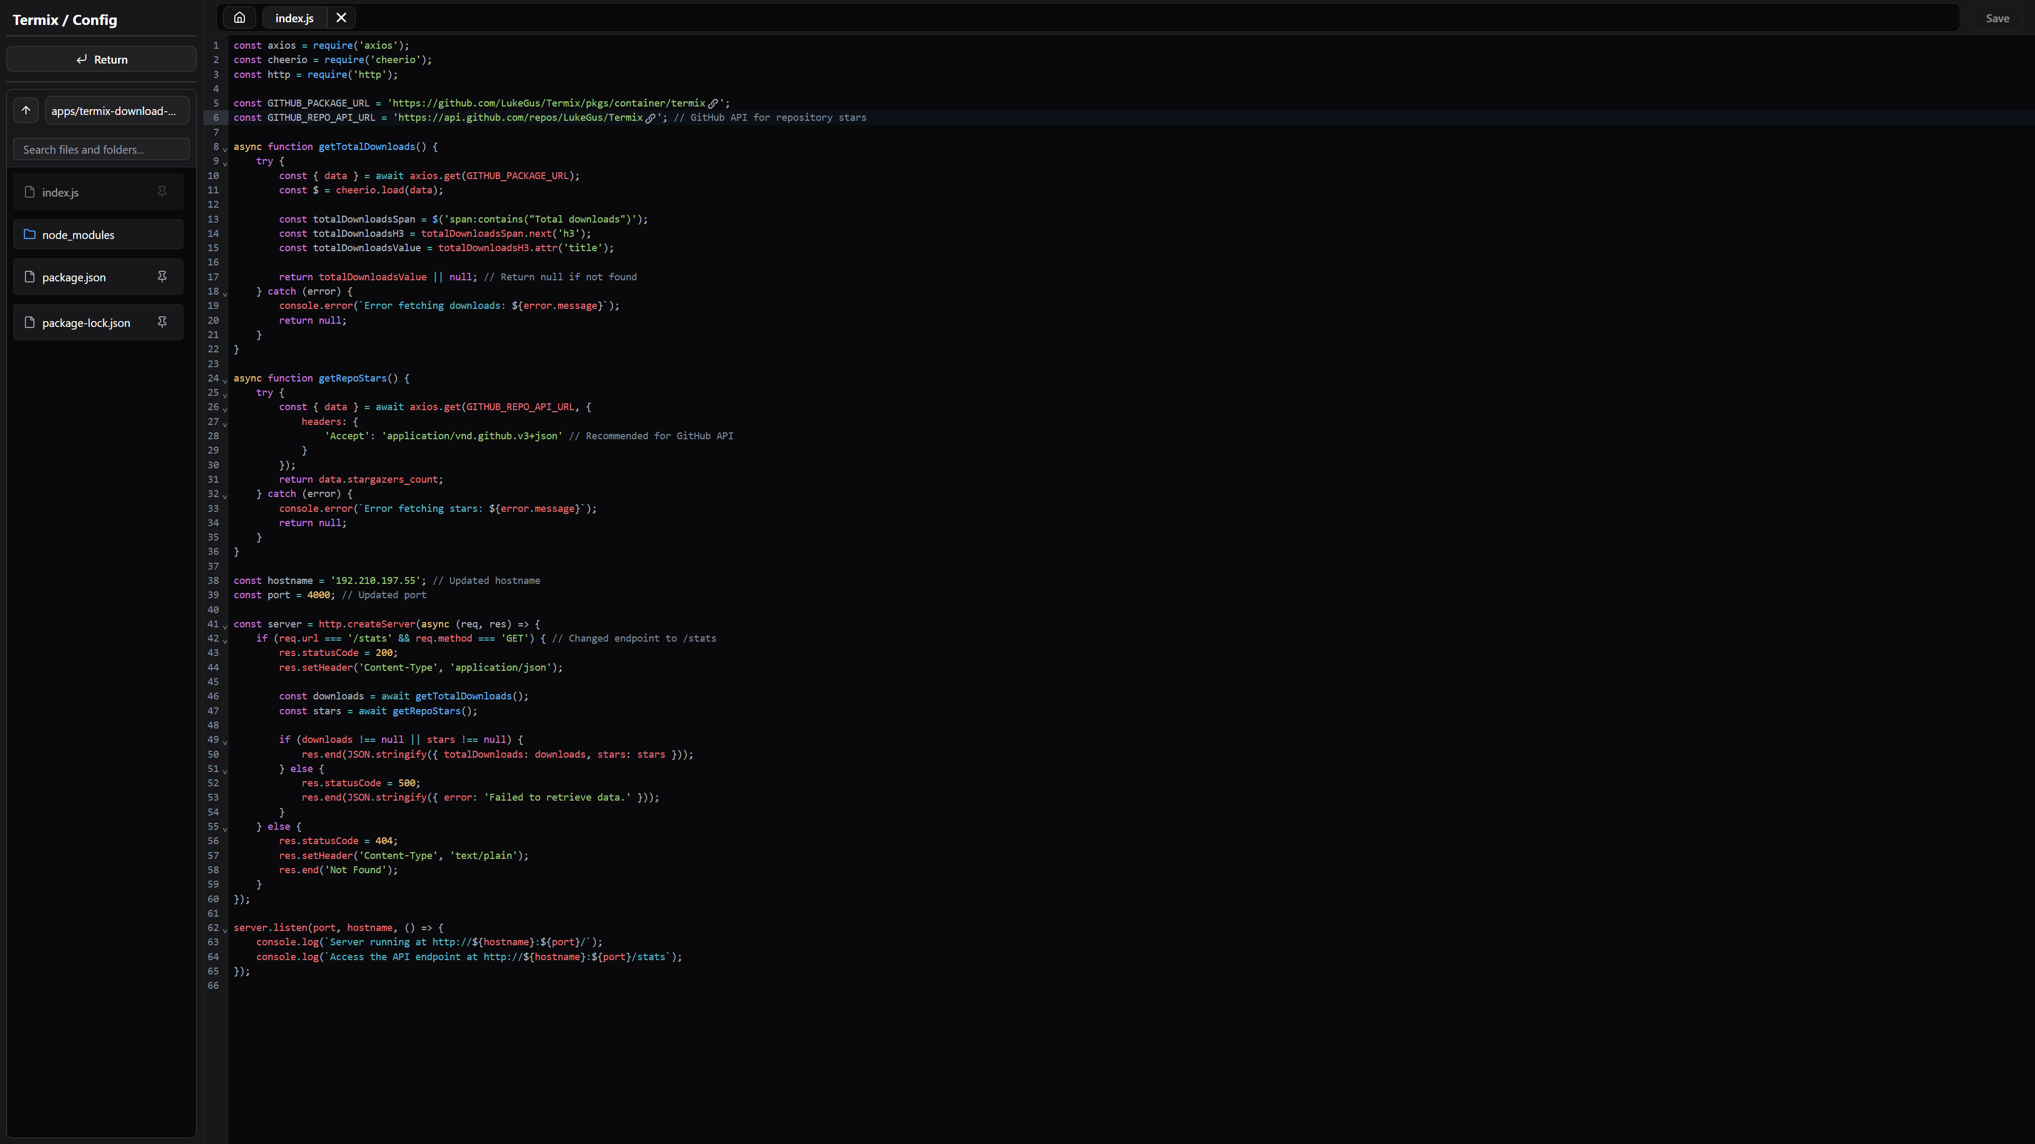Collapse the getTotalDownloads function at line 8
This screenshot has height=1144, width=2035.
pos(225,149)
